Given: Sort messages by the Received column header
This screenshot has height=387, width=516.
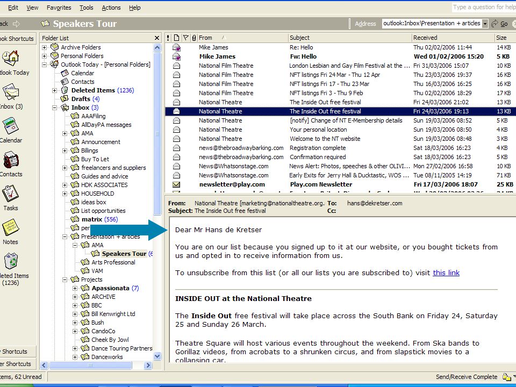Looking at the screenshot, I should click(453, 38).
